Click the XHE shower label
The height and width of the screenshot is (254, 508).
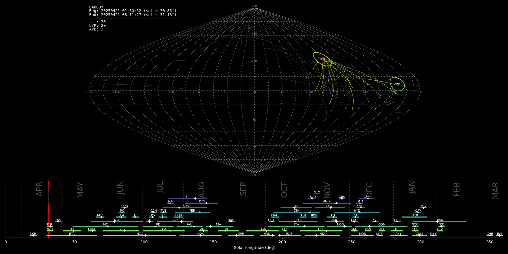pos(490,234)
